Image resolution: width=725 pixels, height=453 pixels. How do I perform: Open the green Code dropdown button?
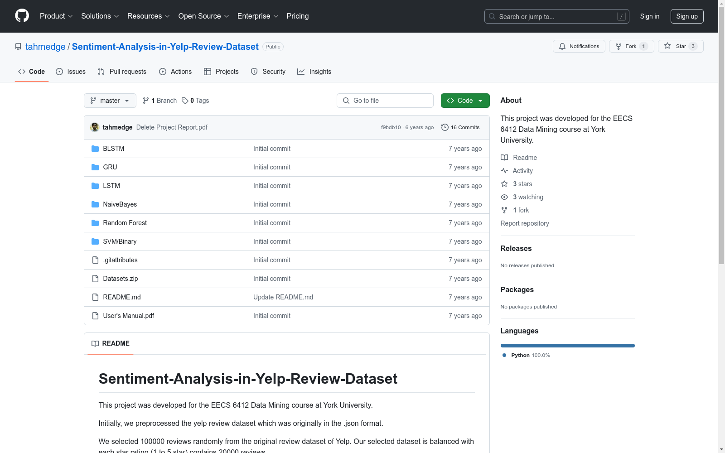pyautogui.click(x=465, y=101)
